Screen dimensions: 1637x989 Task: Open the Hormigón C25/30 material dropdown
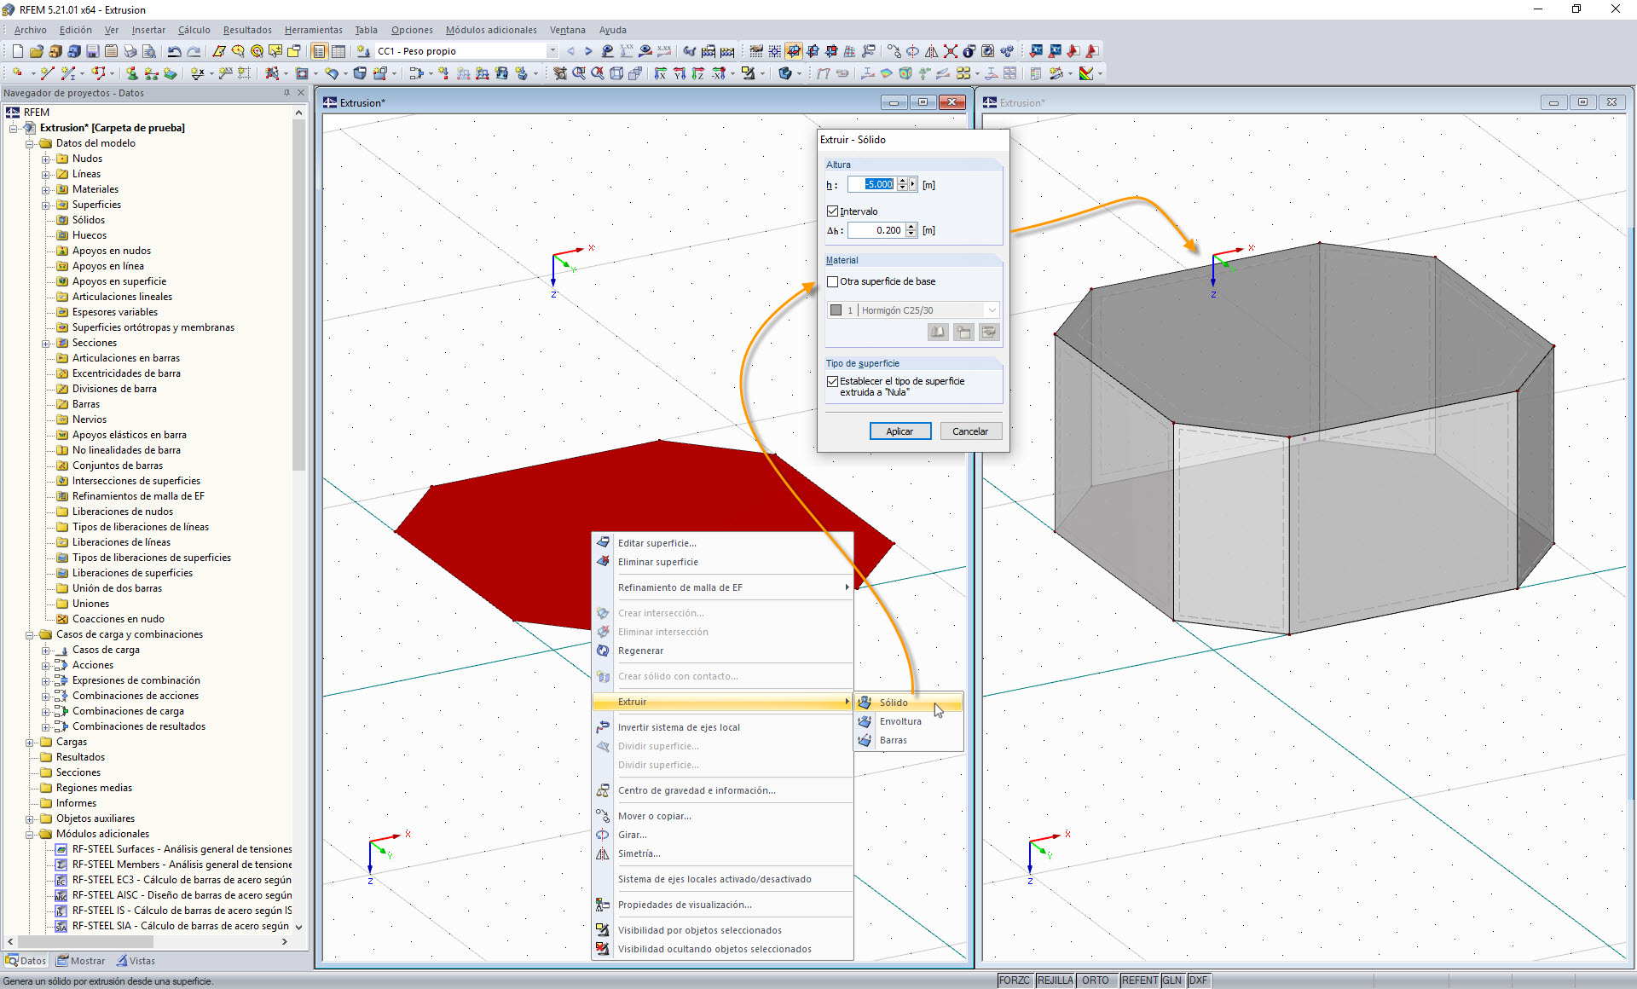(992, 309)
